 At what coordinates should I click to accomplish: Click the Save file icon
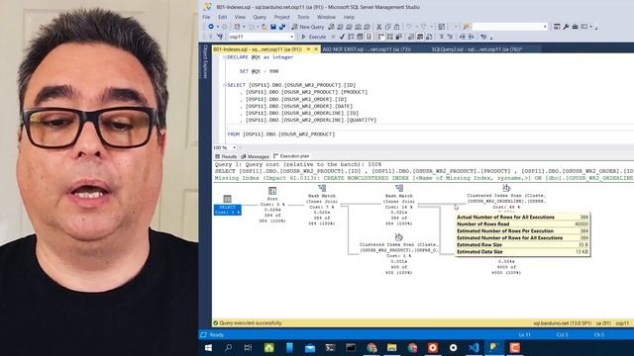click(x=273, y=27)
